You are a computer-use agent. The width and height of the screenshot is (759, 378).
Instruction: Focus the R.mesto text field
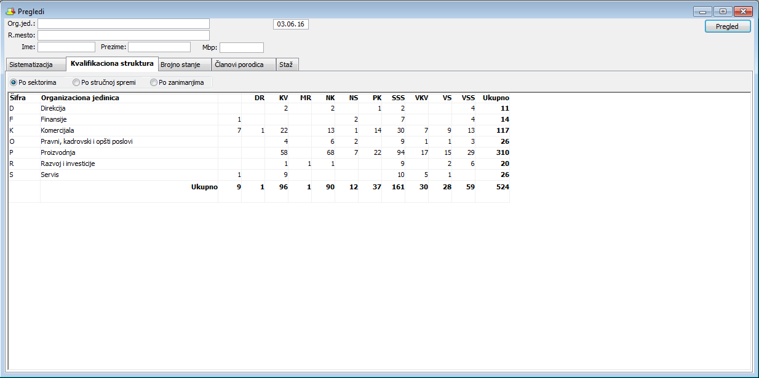pos(123,36)
